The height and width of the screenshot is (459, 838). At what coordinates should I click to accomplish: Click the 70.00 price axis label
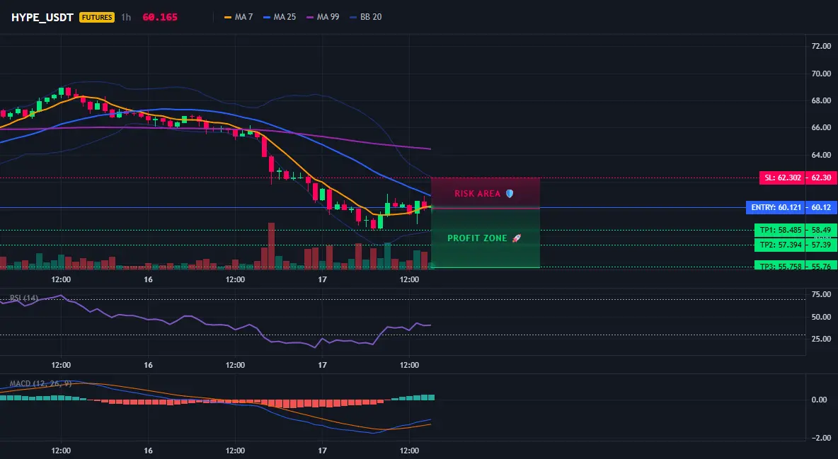[x=822, y=74]
